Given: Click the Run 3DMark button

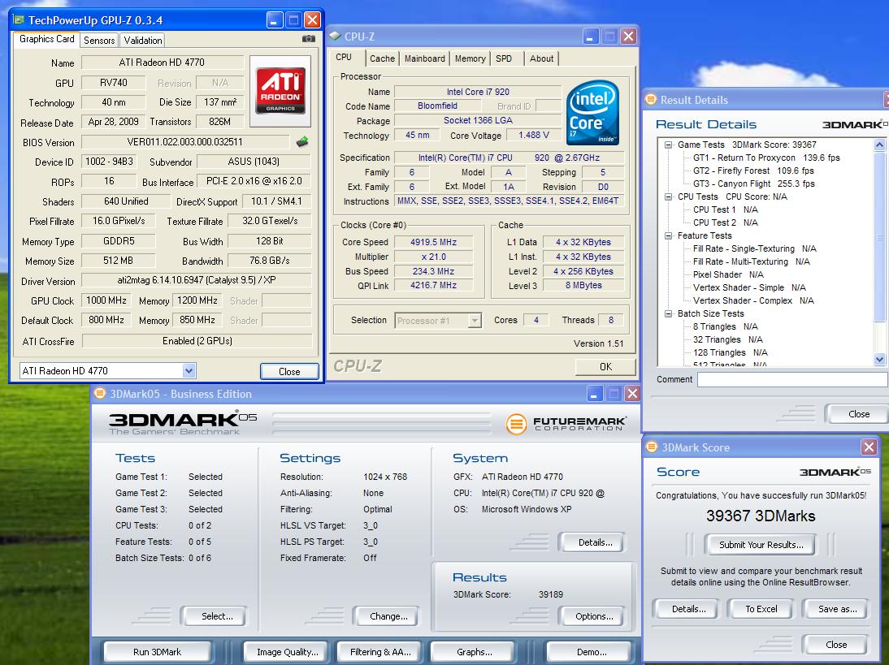Looking at the screenshot, I should [158, 652].
